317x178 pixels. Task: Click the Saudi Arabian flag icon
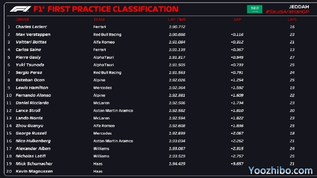point(255,9)
